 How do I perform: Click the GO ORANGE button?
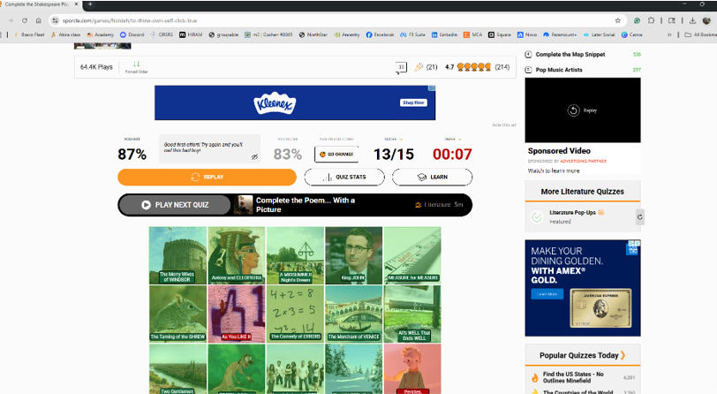(336, 155)
